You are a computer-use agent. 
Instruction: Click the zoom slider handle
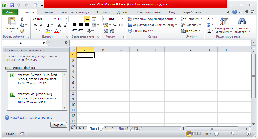coord(232,134)
